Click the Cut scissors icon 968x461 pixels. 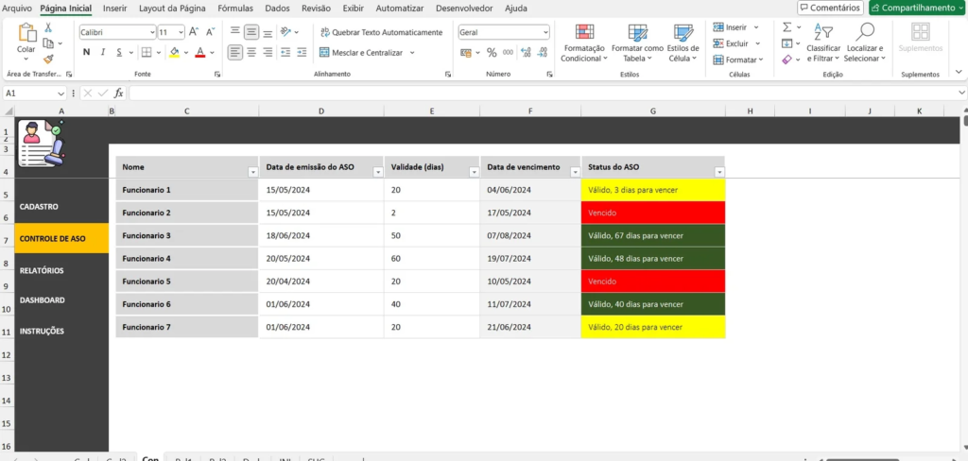48,28
